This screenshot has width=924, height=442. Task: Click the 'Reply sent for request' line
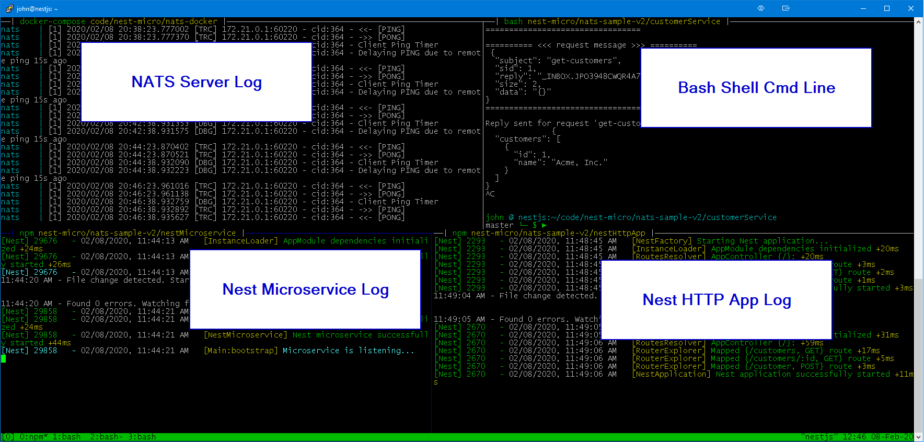[x=563, y=123]
